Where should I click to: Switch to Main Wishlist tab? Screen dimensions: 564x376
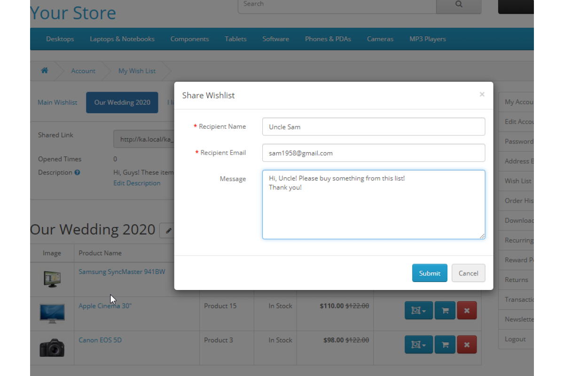(57, 102)
